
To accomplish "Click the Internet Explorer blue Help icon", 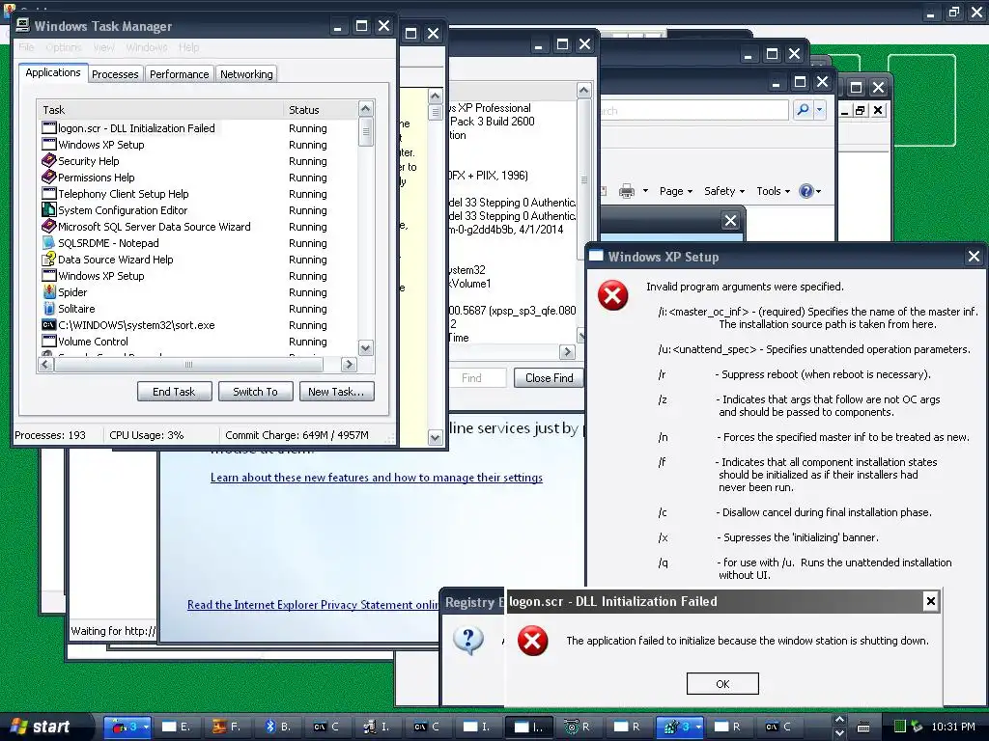I will click(805, 191).
